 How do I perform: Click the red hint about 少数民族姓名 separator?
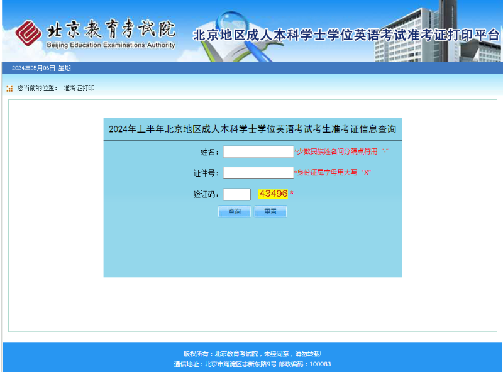coord(341,152)
